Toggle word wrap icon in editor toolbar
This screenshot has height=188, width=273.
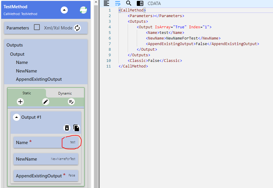click(x=118, y=3)
